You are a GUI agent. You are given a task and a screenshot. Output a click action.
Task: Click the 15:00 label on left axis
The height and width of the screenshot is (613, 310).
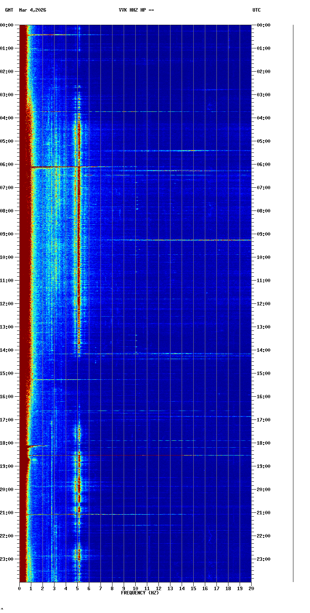tap(7, 373)
